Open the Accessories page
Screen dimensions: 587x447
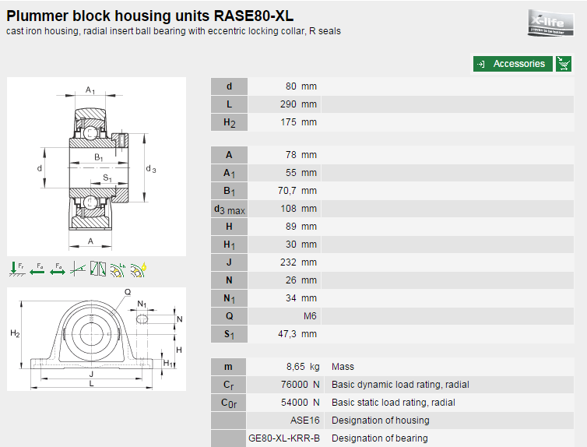tap(513, 64)
